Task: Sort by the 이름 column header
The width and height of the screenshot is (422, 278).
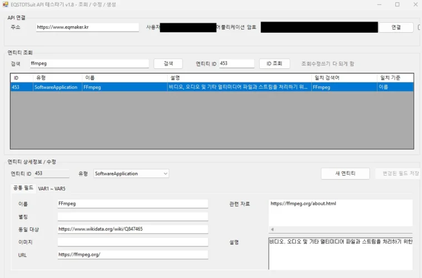Action: 125,78
